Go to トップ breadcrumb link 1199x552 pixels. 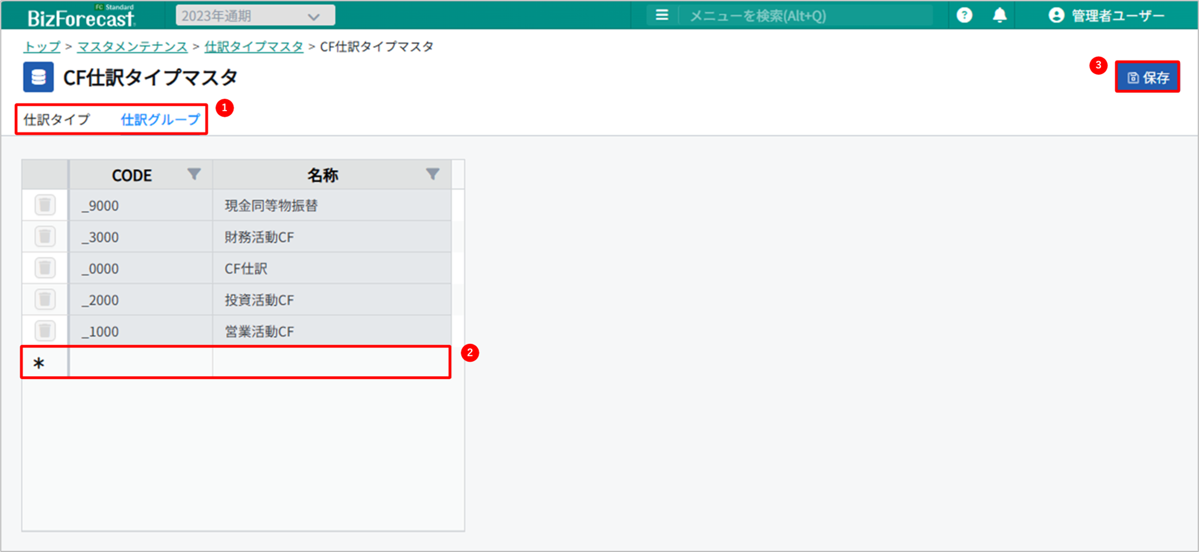pos(42,47)
